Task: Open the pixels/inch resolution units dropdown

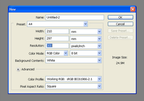Action: 86,46
